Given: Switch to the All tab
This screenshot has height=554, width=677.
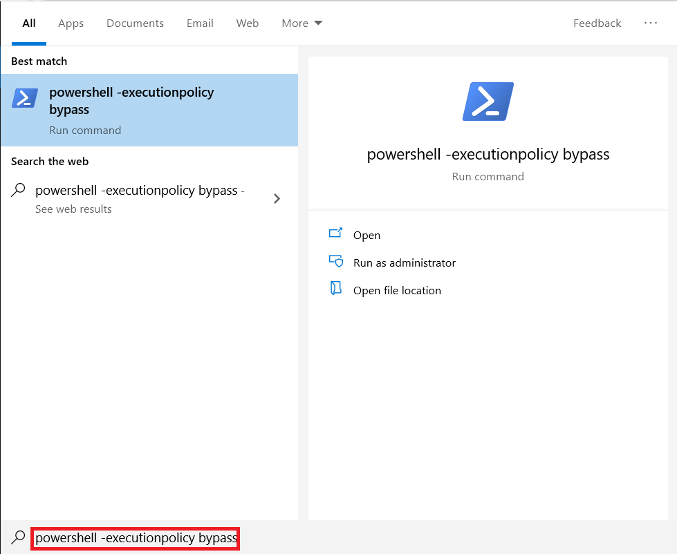Looking at the screenshot, I should (29, 23).
